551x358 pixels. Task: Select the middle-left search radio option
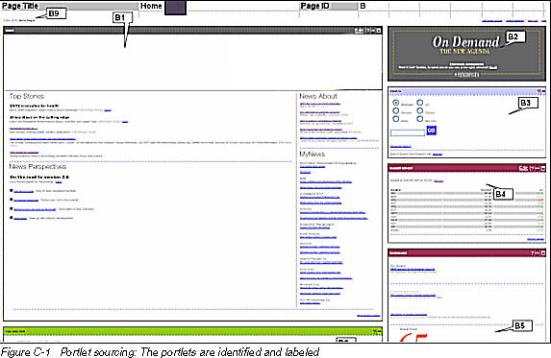(x=396, y=110)
